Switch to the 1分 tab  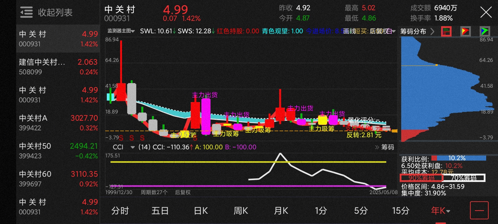(x=321, y=211)
